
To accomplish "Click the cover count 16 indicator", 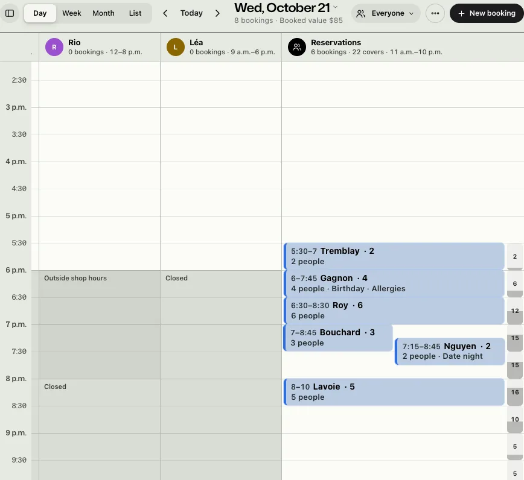I will coord(514,392).
